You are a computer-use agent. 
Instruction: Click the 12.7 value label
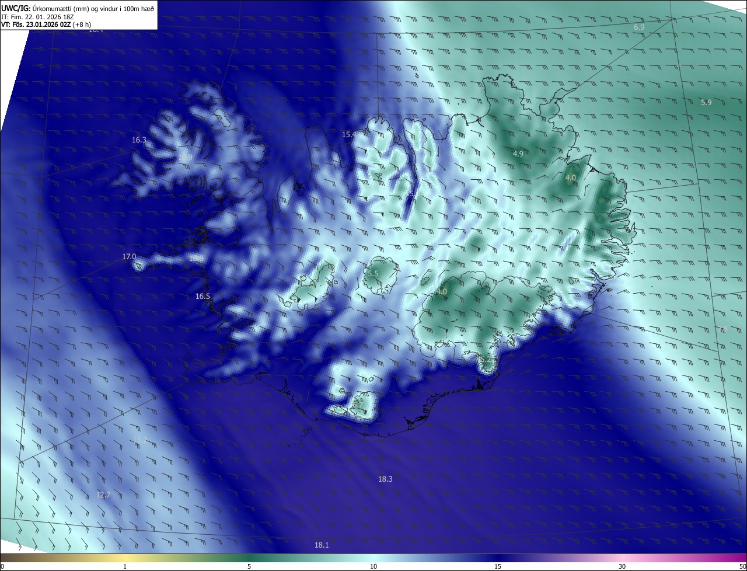pyautogui.click(x=103, y=495)
